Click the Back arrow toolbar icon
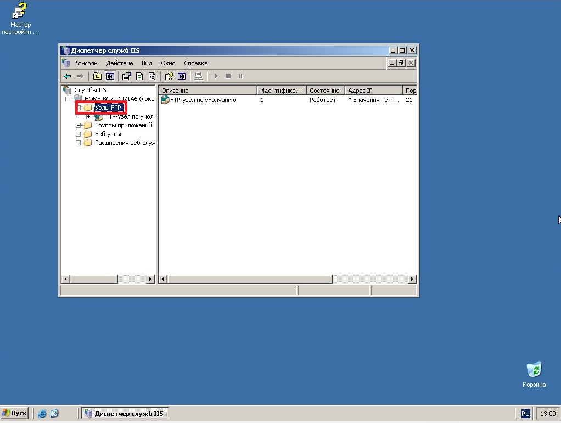The height and width of the screenshot is (423, 561). click(68, 76)
